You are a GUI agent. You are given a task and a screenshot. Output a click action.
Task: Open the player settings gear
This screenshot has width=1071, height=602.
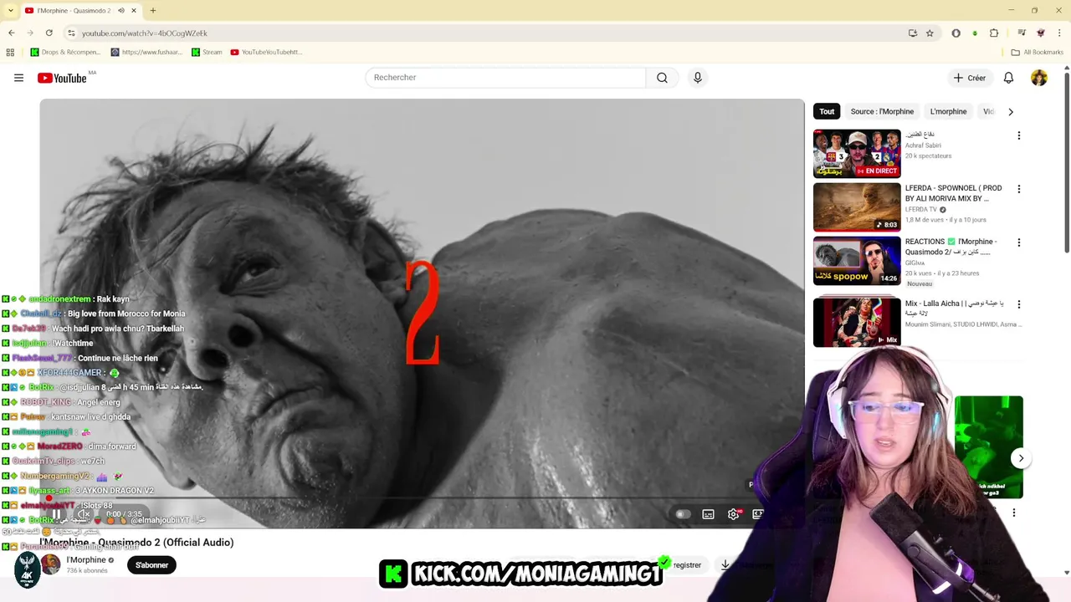tap(734, 514)
